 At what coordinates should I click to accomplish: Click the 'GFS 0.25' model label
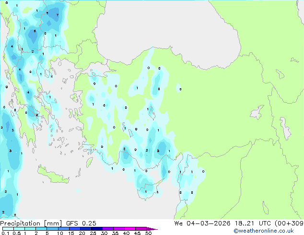coord(81,223)
